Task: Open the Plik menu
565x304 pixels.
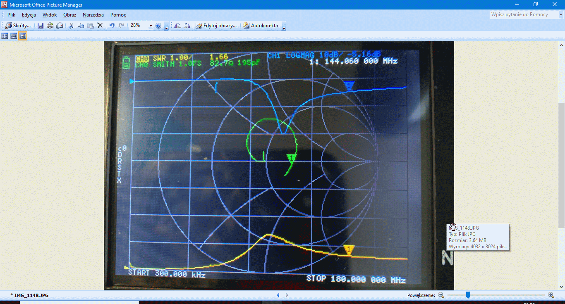Action: pos(11,14)
